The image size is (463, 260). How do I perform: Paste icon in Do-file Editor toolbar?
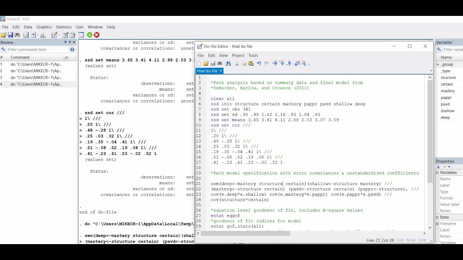click(251, 63)
